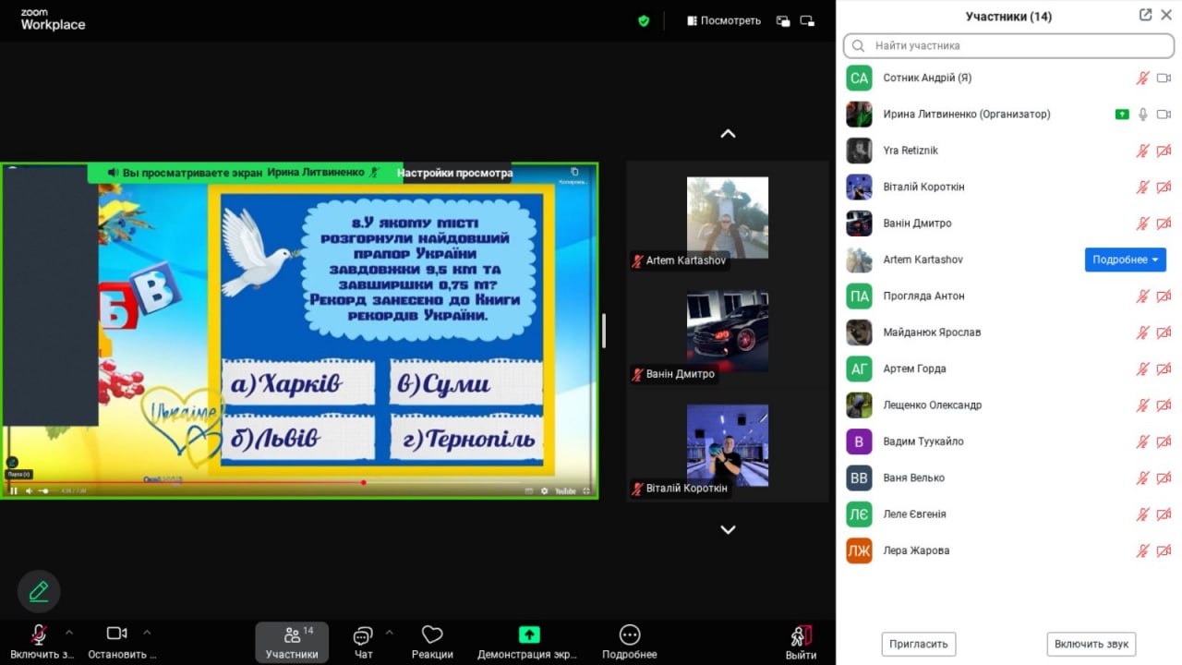Open the Посмотреть view menu
1182x665 pixels.
pos(724,20)
